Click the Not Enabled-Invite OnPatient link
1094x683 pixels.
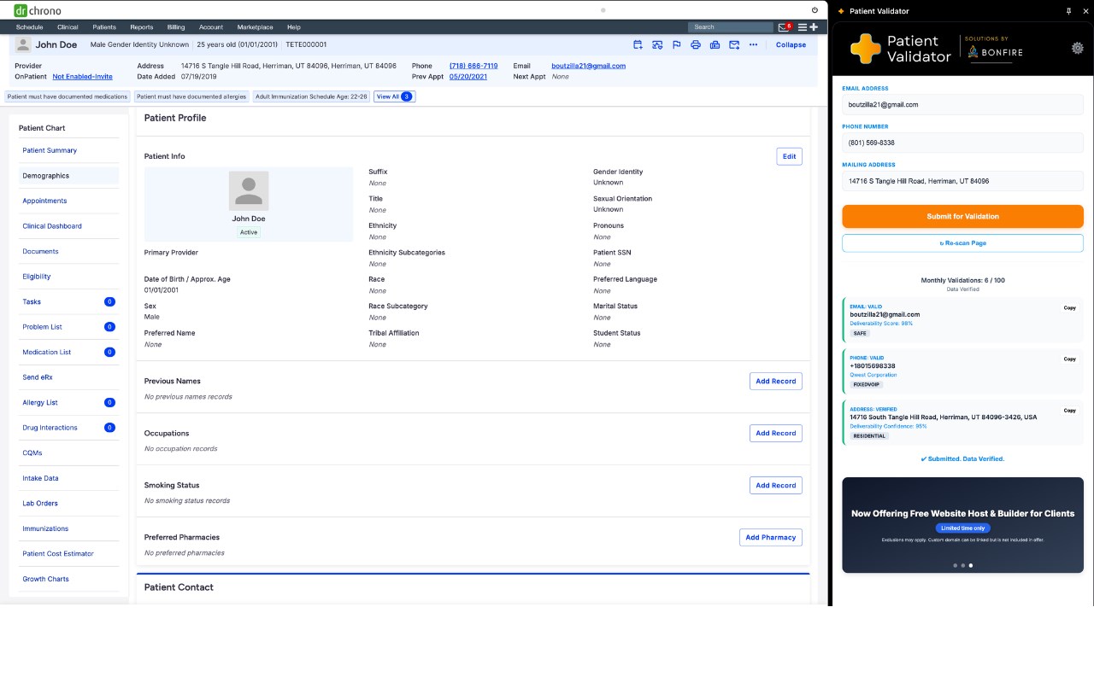(x=82, y=77)
